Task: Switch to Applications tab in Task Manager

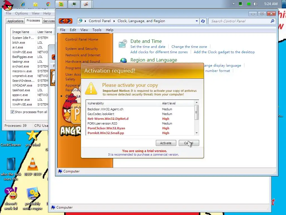Action: [15, 21]
